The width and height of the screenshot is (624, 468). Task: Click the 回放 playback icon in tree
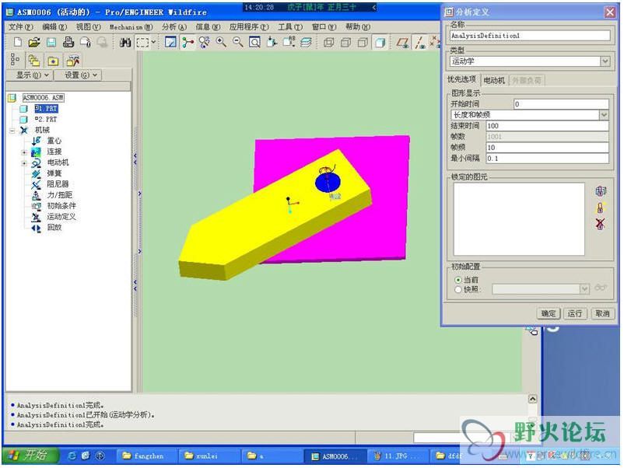coord(37,228)
